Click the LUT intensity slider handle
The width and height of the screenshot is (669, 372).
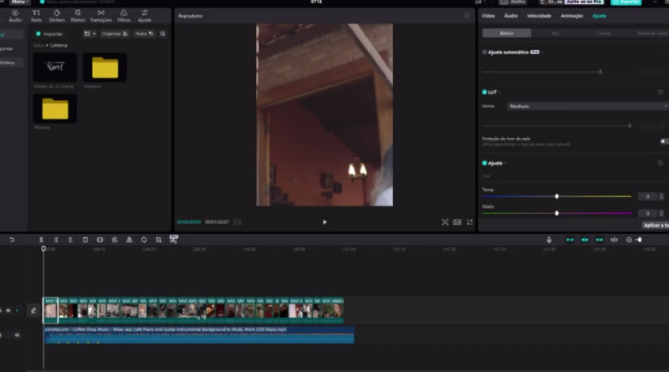point(630,126)
